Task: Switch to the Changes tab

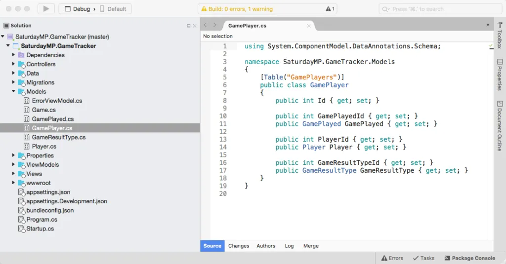Action: coord(239,246)
